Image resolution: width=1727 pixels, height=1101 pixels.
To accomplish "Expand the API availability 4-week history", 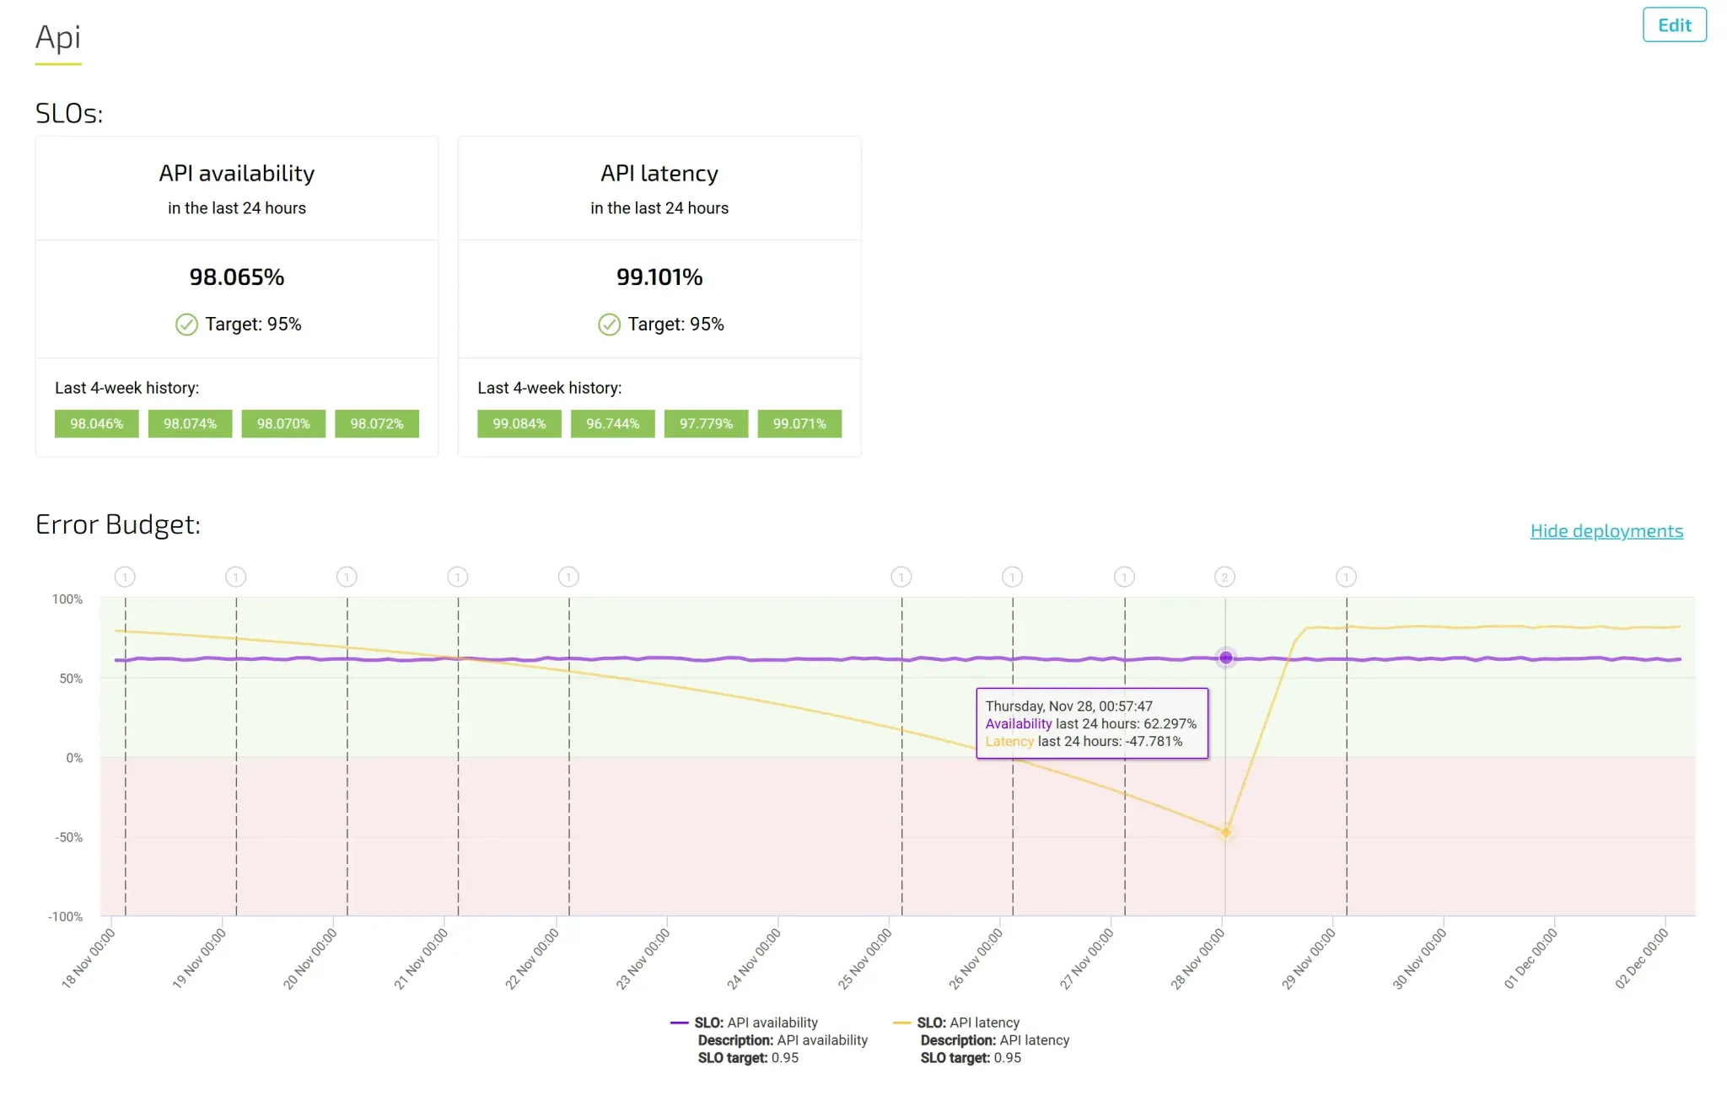I will 128,388.
